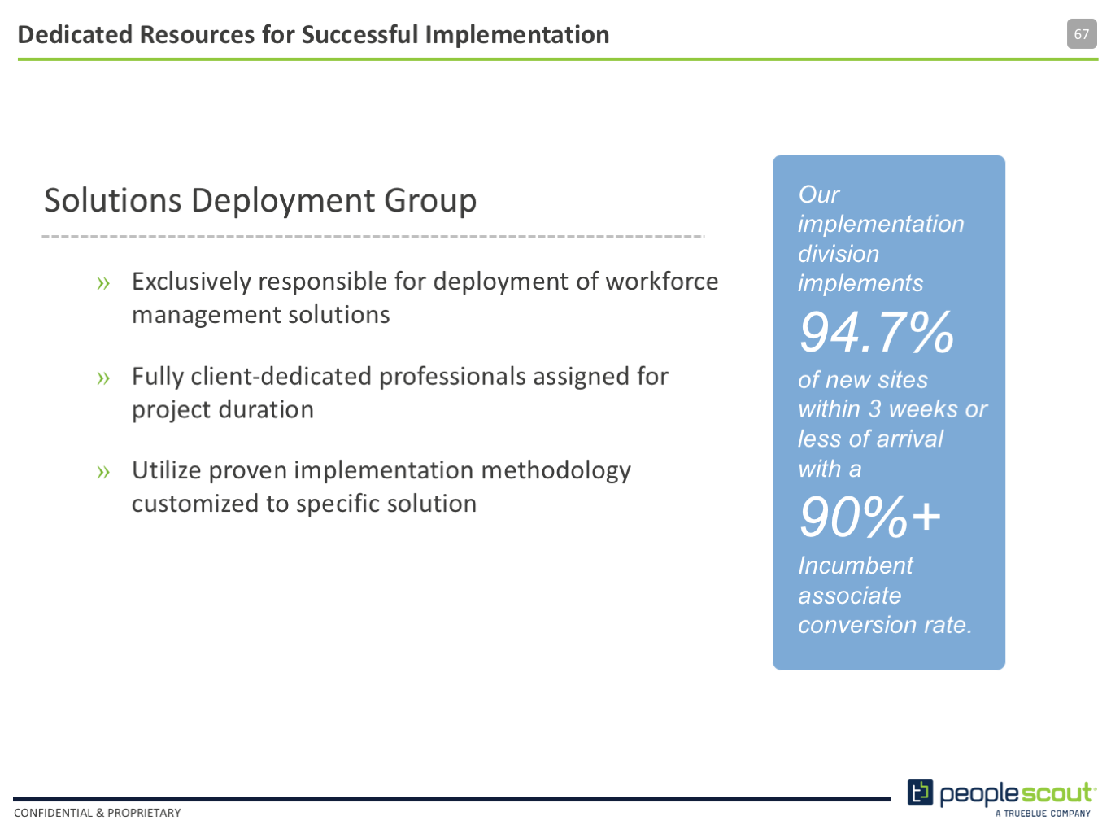Image resolution: width=1111 pixels, height=834 pixels.
Task: Click the line 'project duration'
Action: coord(223,410)
